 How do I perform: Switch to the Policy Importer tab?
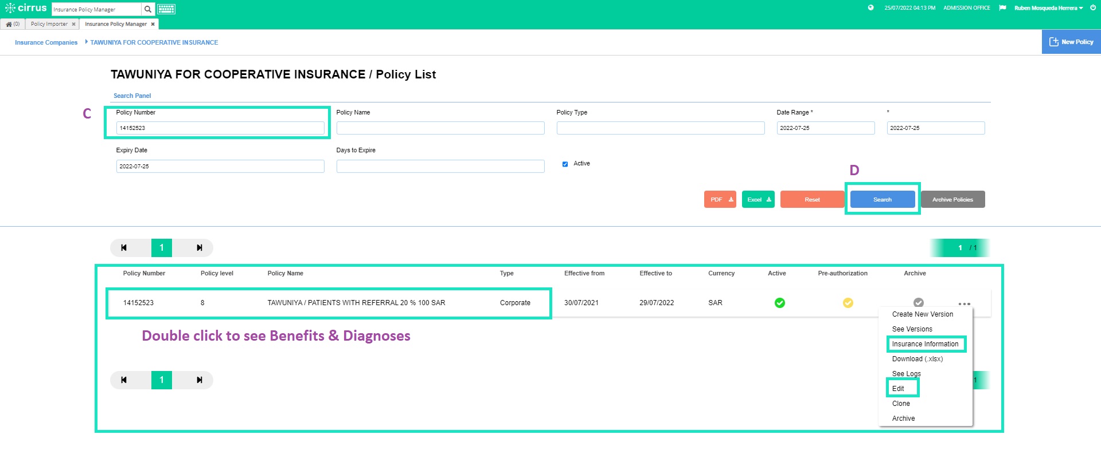point(49,24)
